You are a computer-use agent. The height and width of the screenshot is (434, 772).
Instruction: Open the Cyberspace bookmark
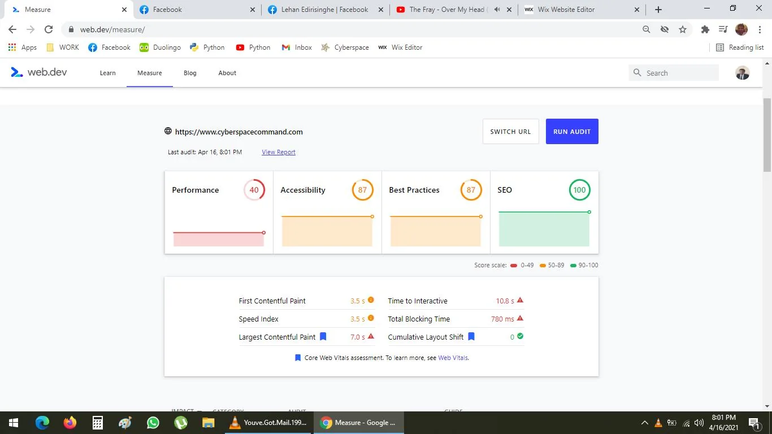(345, 47)
